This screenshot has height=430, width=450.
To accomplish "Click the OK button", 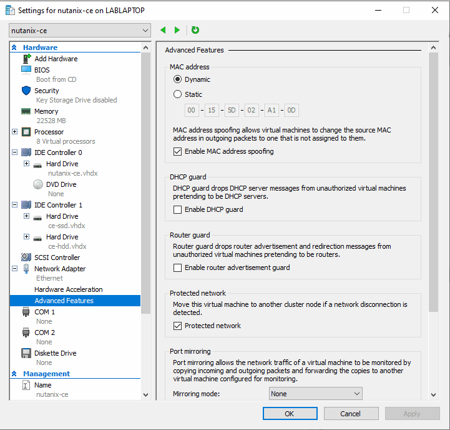I will point(290,414).
